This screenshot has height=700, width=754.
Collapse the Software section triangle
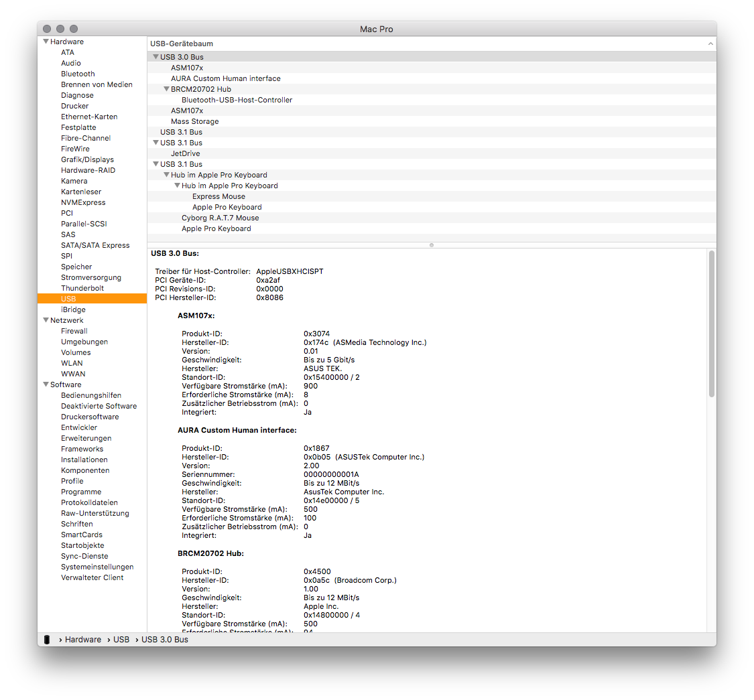(x=46, y=384)
